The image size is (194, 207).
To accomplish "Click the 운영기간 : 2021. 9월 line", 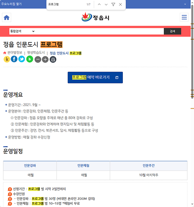I will point(23,105).
